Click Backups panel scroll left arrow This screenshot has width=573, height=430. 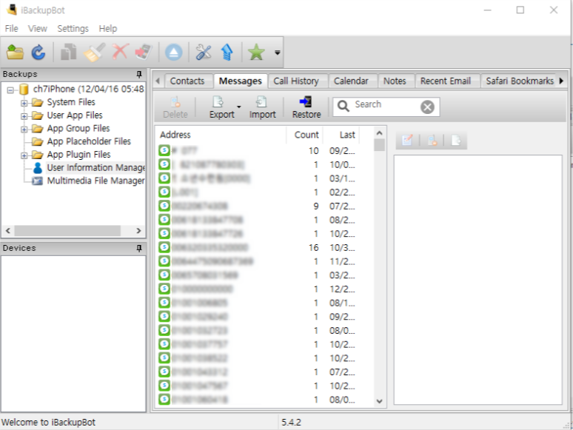(x=8, y=230)
